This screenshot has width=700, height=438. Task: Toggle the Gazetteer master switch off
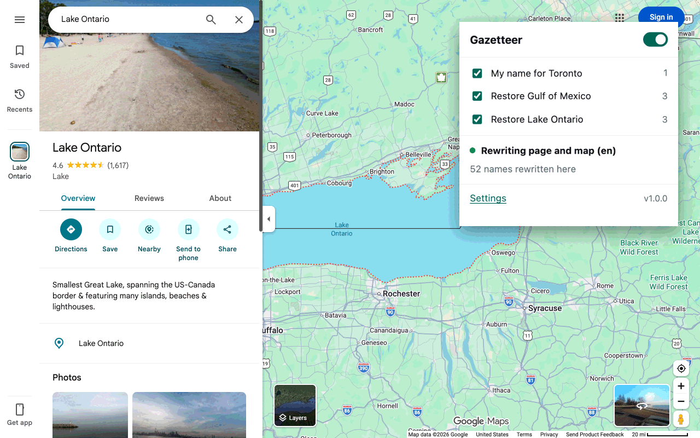655,39
